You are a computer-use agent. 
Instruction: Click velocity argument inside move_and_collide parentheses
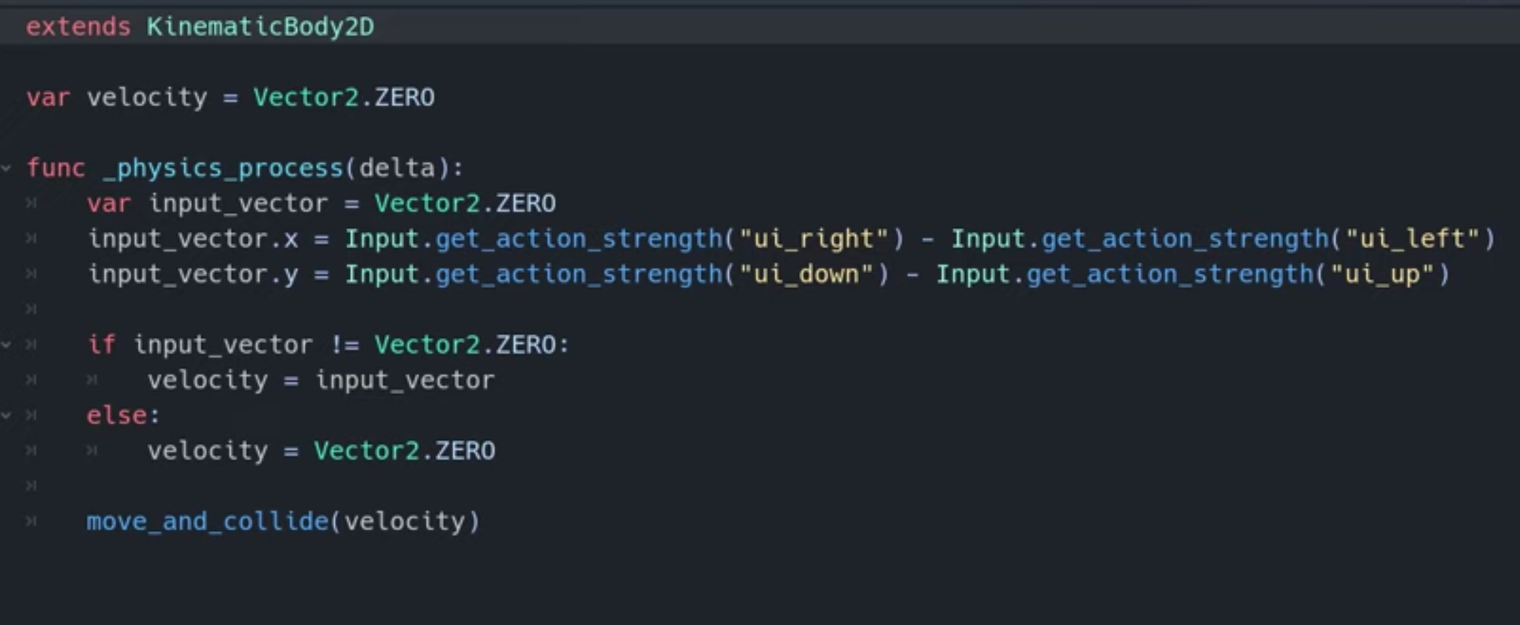pyautogui.click(x=405, y=521)
